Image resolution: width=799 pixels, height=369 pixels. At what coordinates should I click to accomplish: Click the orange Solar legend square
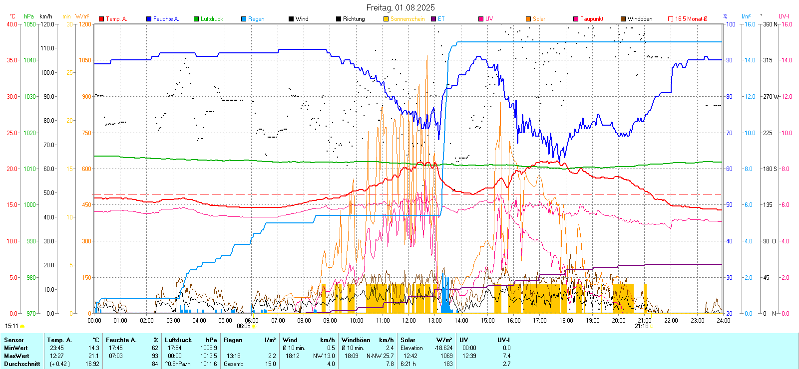(x=528, y=19)
